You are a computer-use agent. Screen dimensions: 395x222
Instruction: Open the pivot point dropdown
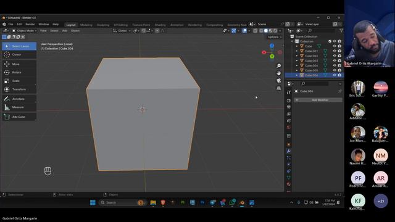pyautogui.click(x=136, y=31)
